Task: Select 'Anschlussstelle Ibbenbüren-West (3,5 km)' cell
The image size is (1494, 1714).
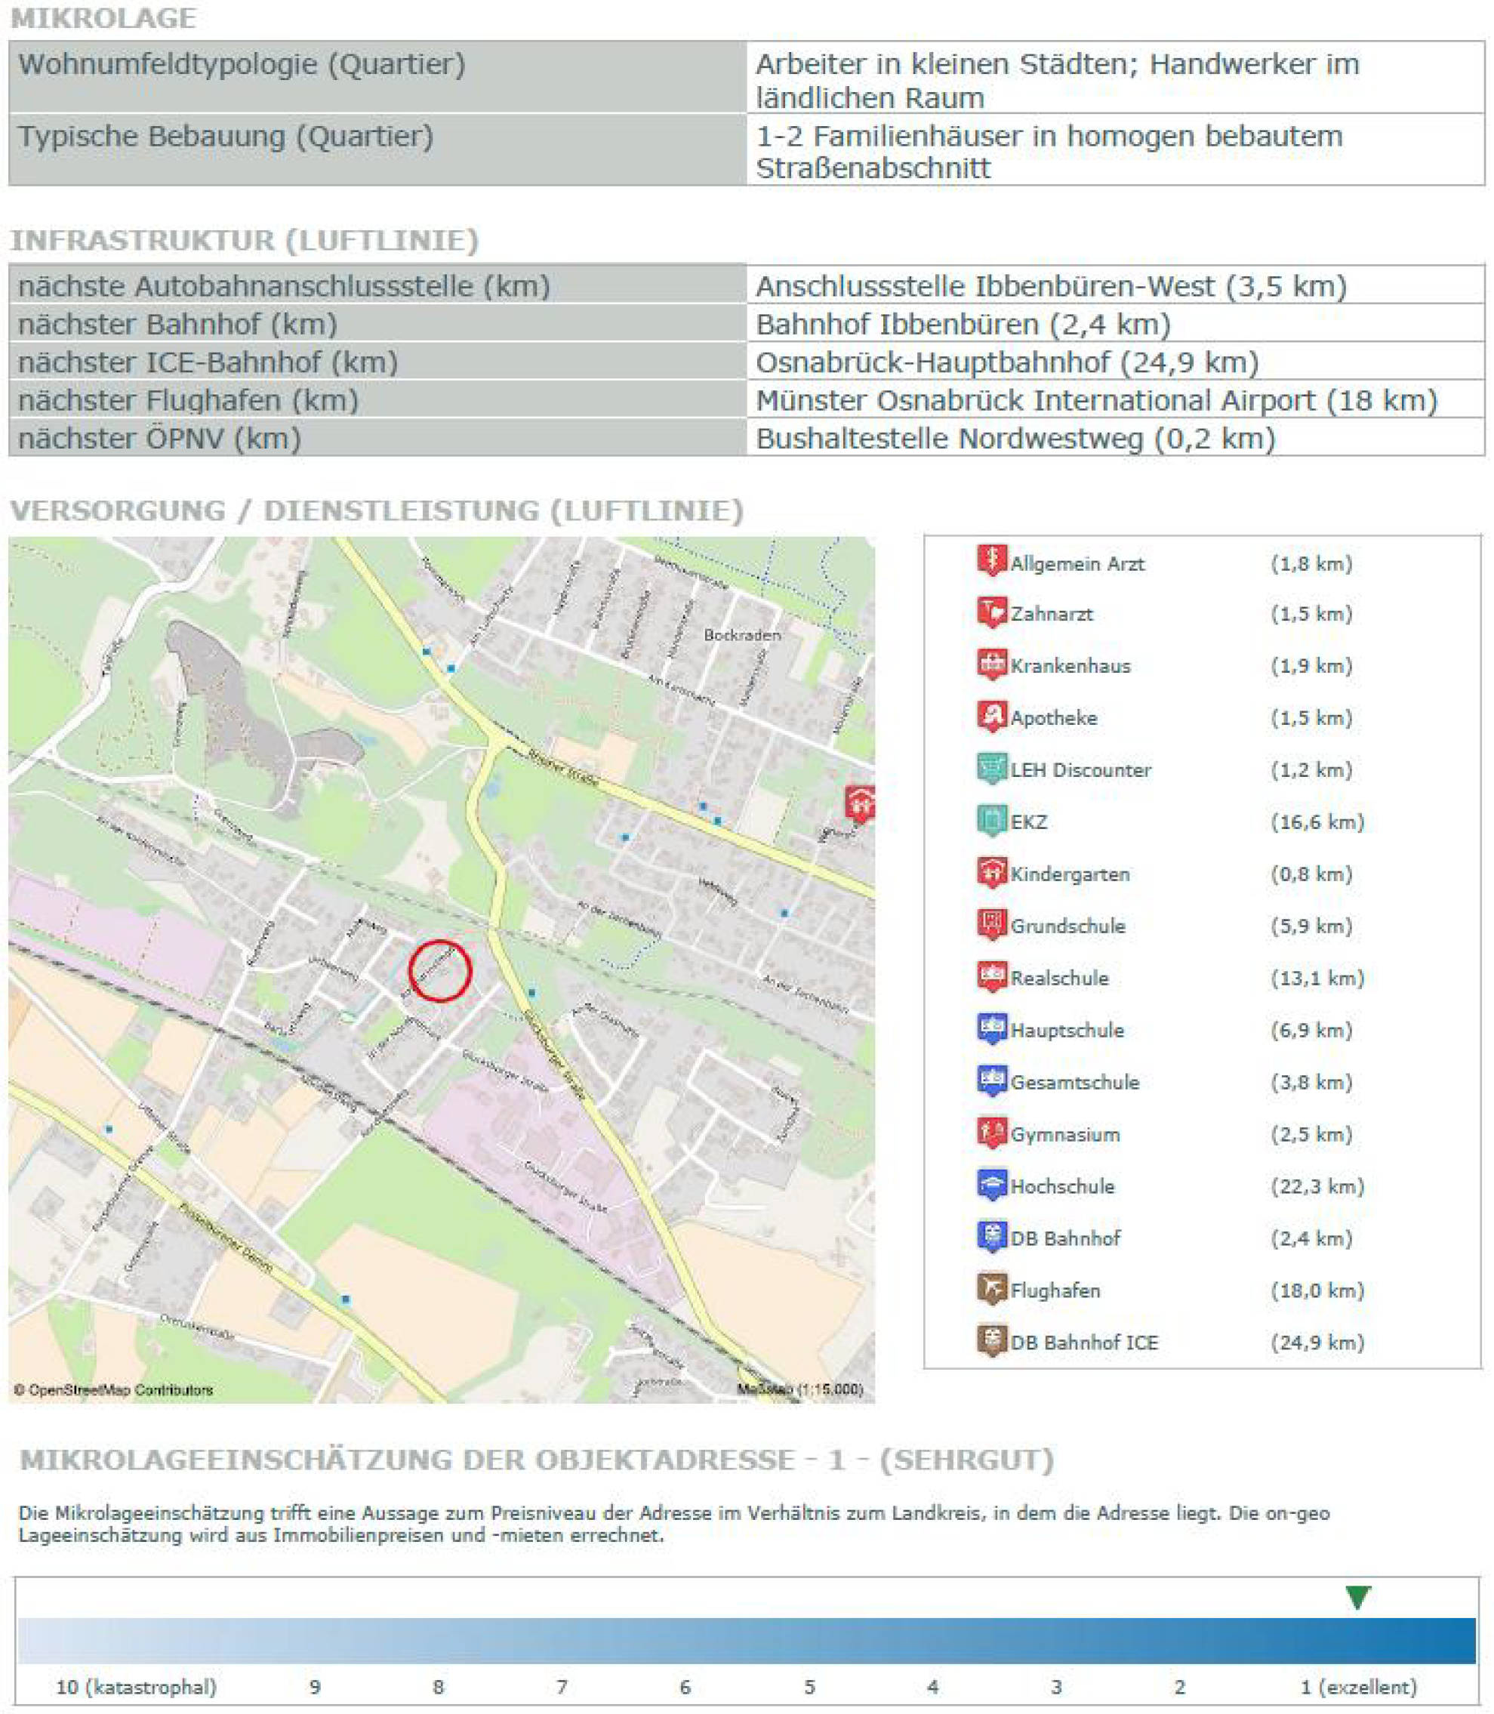Action: pos(1116,285)
